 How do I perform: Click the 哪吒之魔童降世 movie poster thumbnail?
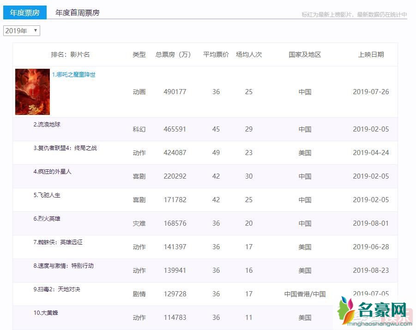(32, 92)
